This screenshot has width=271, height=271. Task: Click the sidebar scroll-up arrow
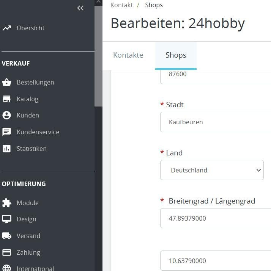(x=98, y=2)
